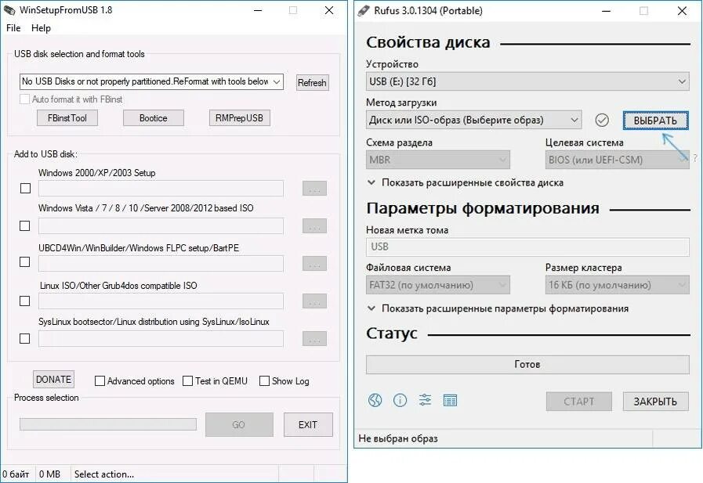This screenshot has height=483, width=703.
Task: Click the Новая метка тома field
Action: tap(527, 247)
